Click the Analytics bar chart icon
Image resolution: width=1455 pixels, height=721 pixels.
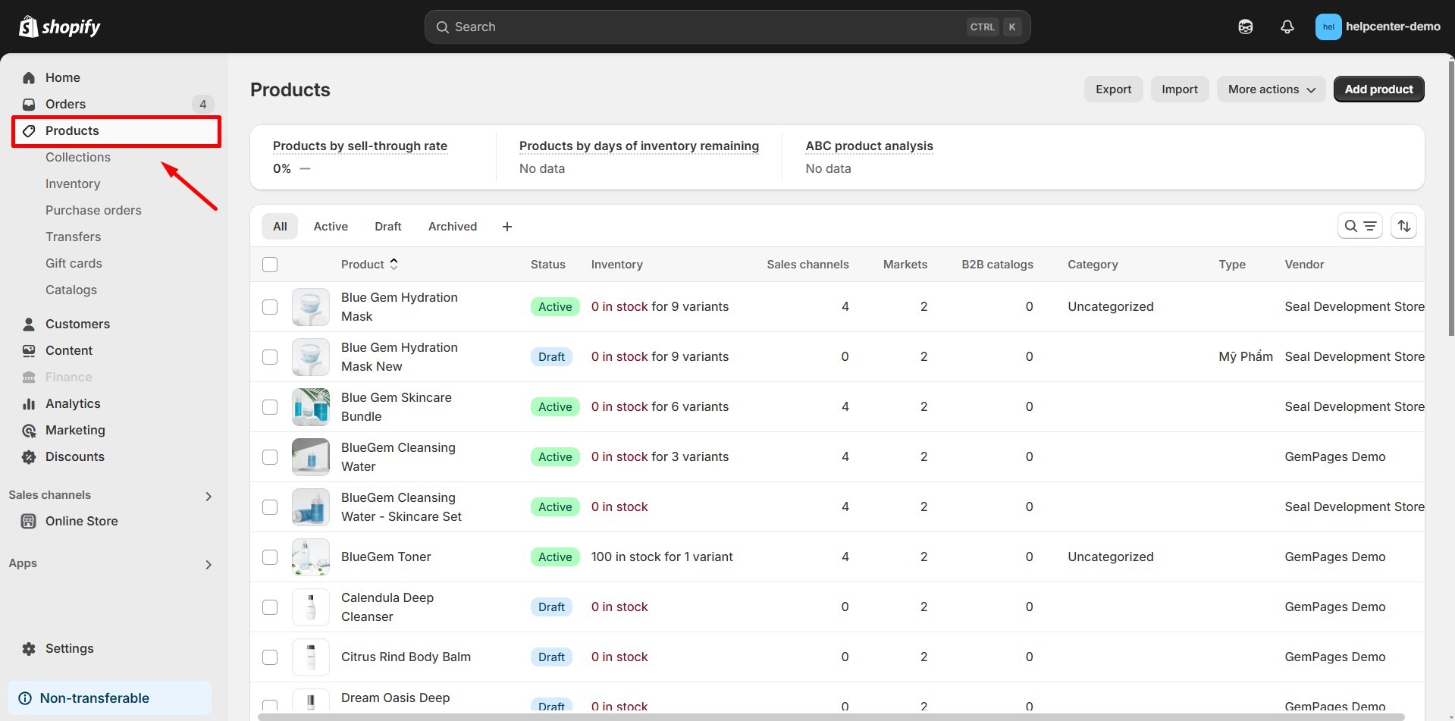pyautogui.click(x=29, y=404)
